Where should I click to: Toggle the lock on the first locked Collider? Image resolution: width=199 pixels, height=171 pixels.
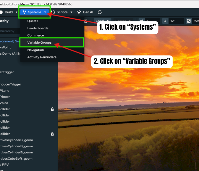pyautogui.click(x=52, y=109)
